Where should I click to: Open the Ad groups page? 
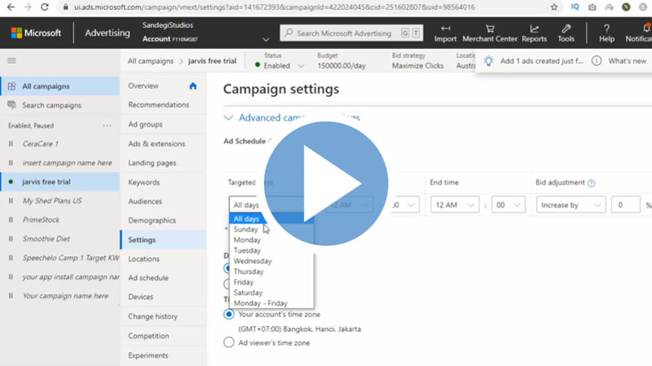145,125
